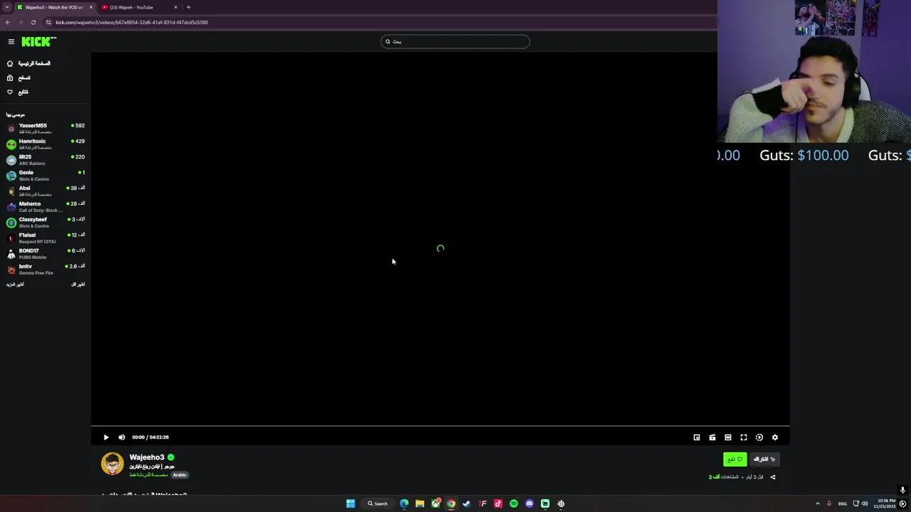This screenshot has width=911, height=512.
Task: Open Xbox app from taskbar
Action: 436,503
